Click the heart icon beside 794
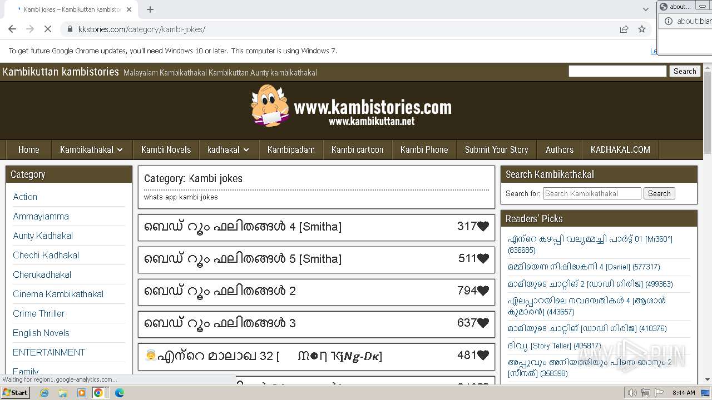The height and width of the screenshot is (400, 712). click(x=483, y=291)
